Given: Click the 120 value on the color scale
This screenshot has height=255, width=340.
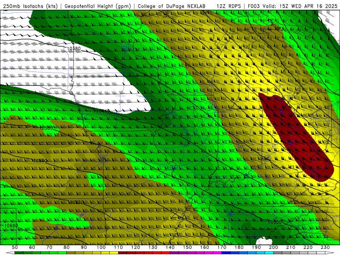Looking at the screenshot, I should coord(136,247).
